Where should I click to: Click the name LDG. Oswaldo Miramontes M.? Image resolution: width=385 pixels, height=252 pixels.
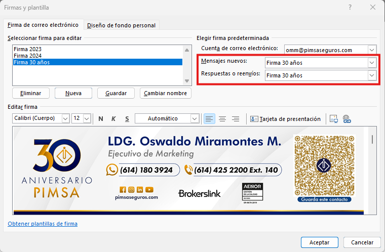tap(195, 141)
